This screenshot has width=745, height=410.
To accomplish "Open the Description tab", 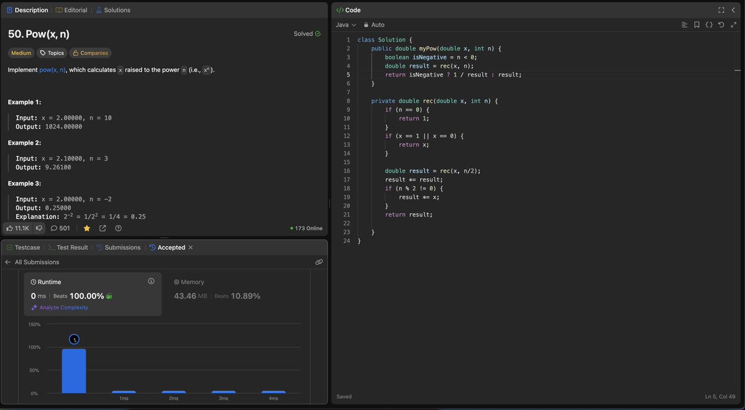I will 27,10.
